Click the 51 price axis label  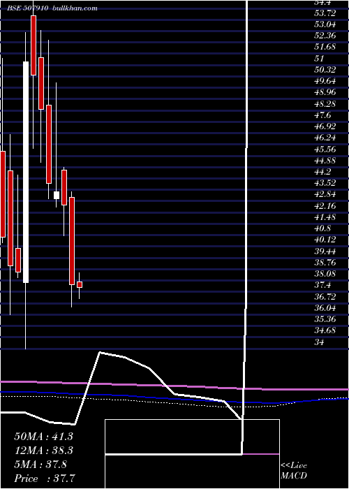tap(320, 59)
